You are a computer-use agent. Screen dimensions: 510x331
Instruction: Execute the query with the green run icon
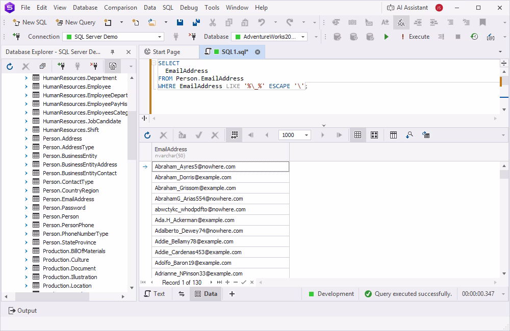point(386,36)
